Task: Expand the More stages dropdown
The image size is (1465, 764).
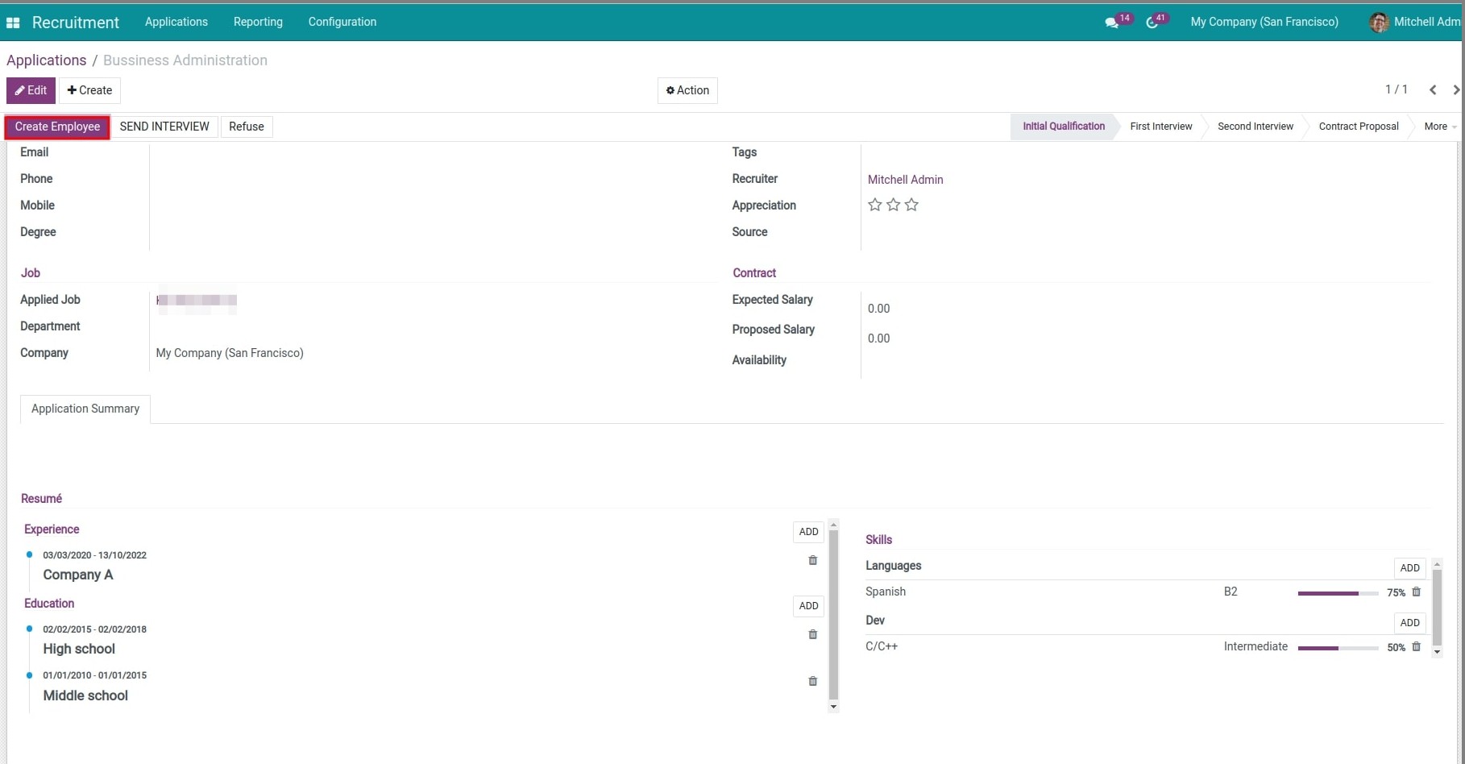Action: (x=1438, y=127)
